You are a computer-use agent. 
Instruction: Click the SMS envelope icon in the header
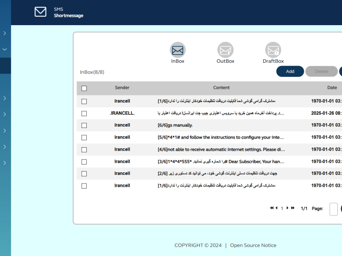[40, 12]
